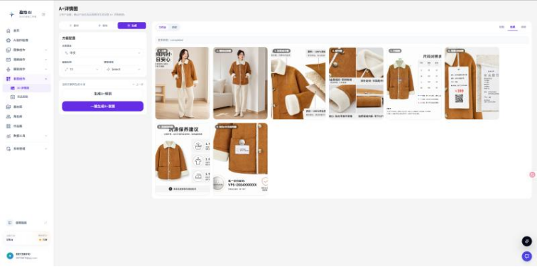Click the account email under username

[26, 258]
